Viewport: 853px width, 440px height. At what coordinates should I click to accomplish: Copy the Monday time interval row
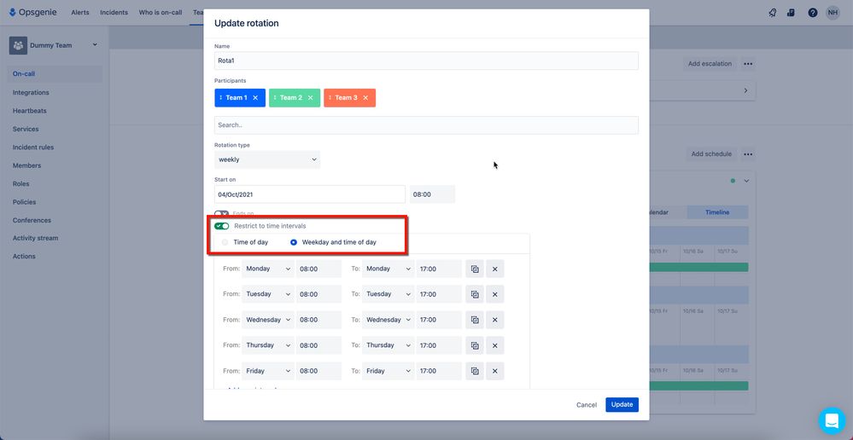tap(475, 269)
